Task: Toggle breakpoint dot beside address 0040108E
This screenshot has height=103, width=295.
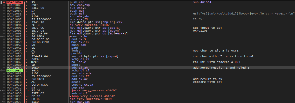Action: click(x=4, y=19)
